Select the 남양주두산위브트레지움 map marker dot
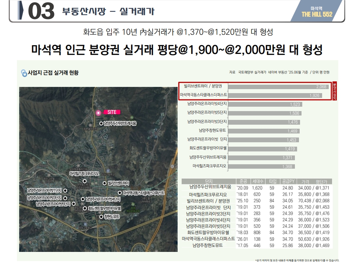 pyautogui.click(x=101, y=124)
